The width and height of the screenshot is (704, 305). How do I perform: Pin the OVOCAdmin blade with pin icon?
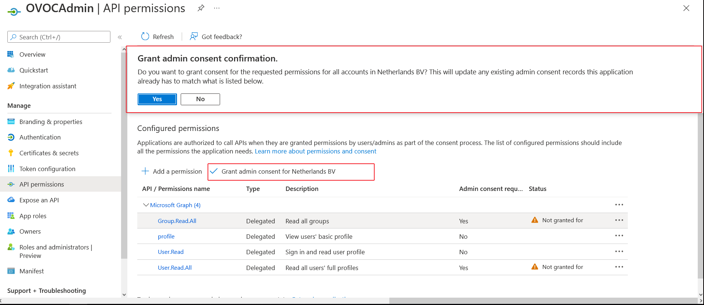(201, 8)
